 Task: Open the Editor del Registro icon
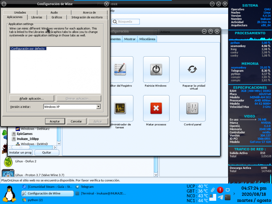tap(120, 69)
